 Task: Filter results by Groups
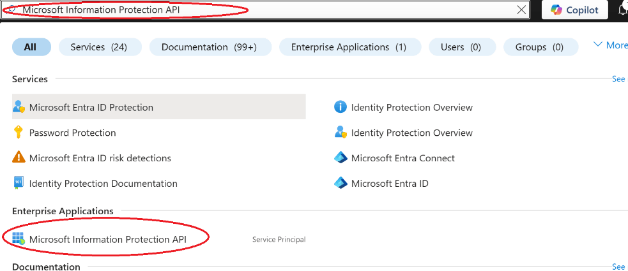coord(539,47)
